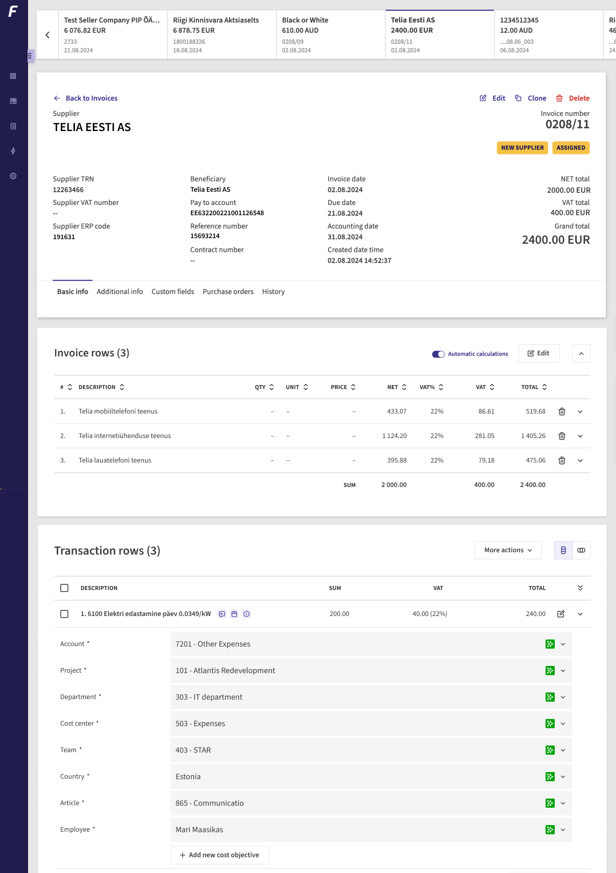Edit transaction row 1 with pencil icon
616x873 pixels.
click(561, 614)
